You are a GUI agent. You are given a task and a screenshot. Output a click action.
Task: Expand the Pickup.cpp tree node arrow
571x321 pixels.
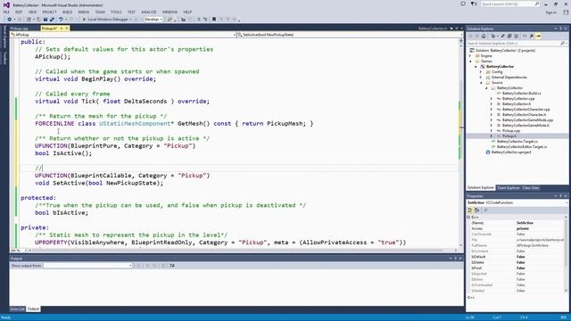point(492,131)
